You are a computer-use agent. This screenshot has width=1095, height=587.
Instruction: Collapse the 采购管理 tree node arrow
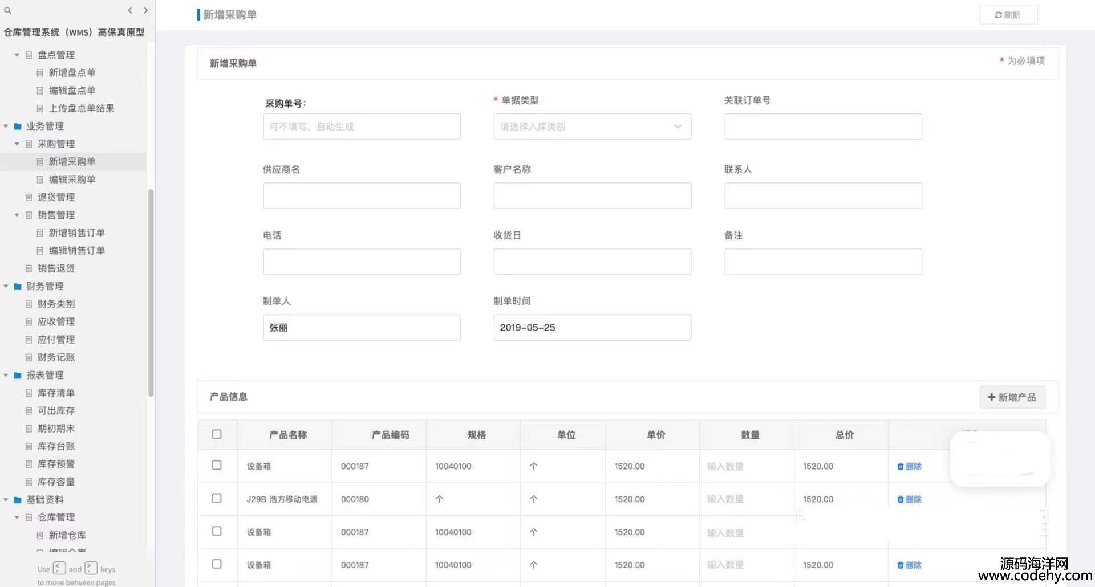[17, 144]
